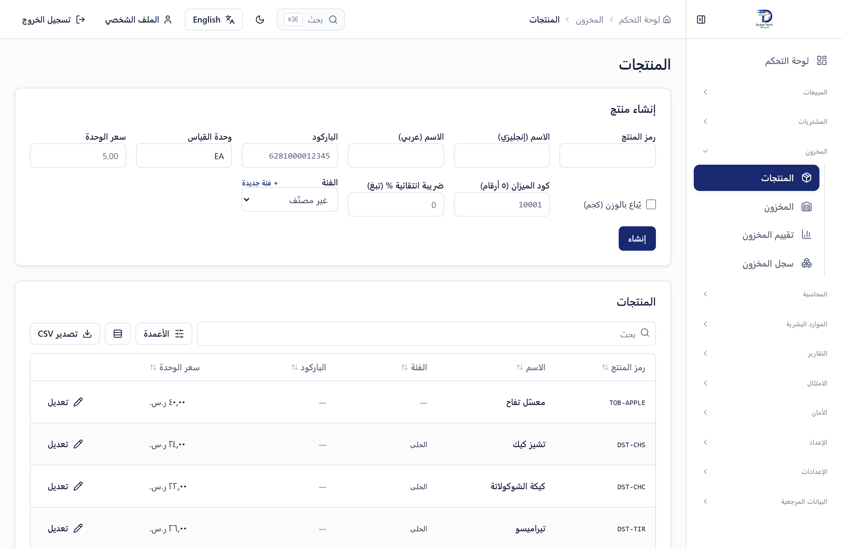The height and width of the screenshot is (549, 842).
Task: Sort by unit price column arrows
Action: (x=153, y=368)
